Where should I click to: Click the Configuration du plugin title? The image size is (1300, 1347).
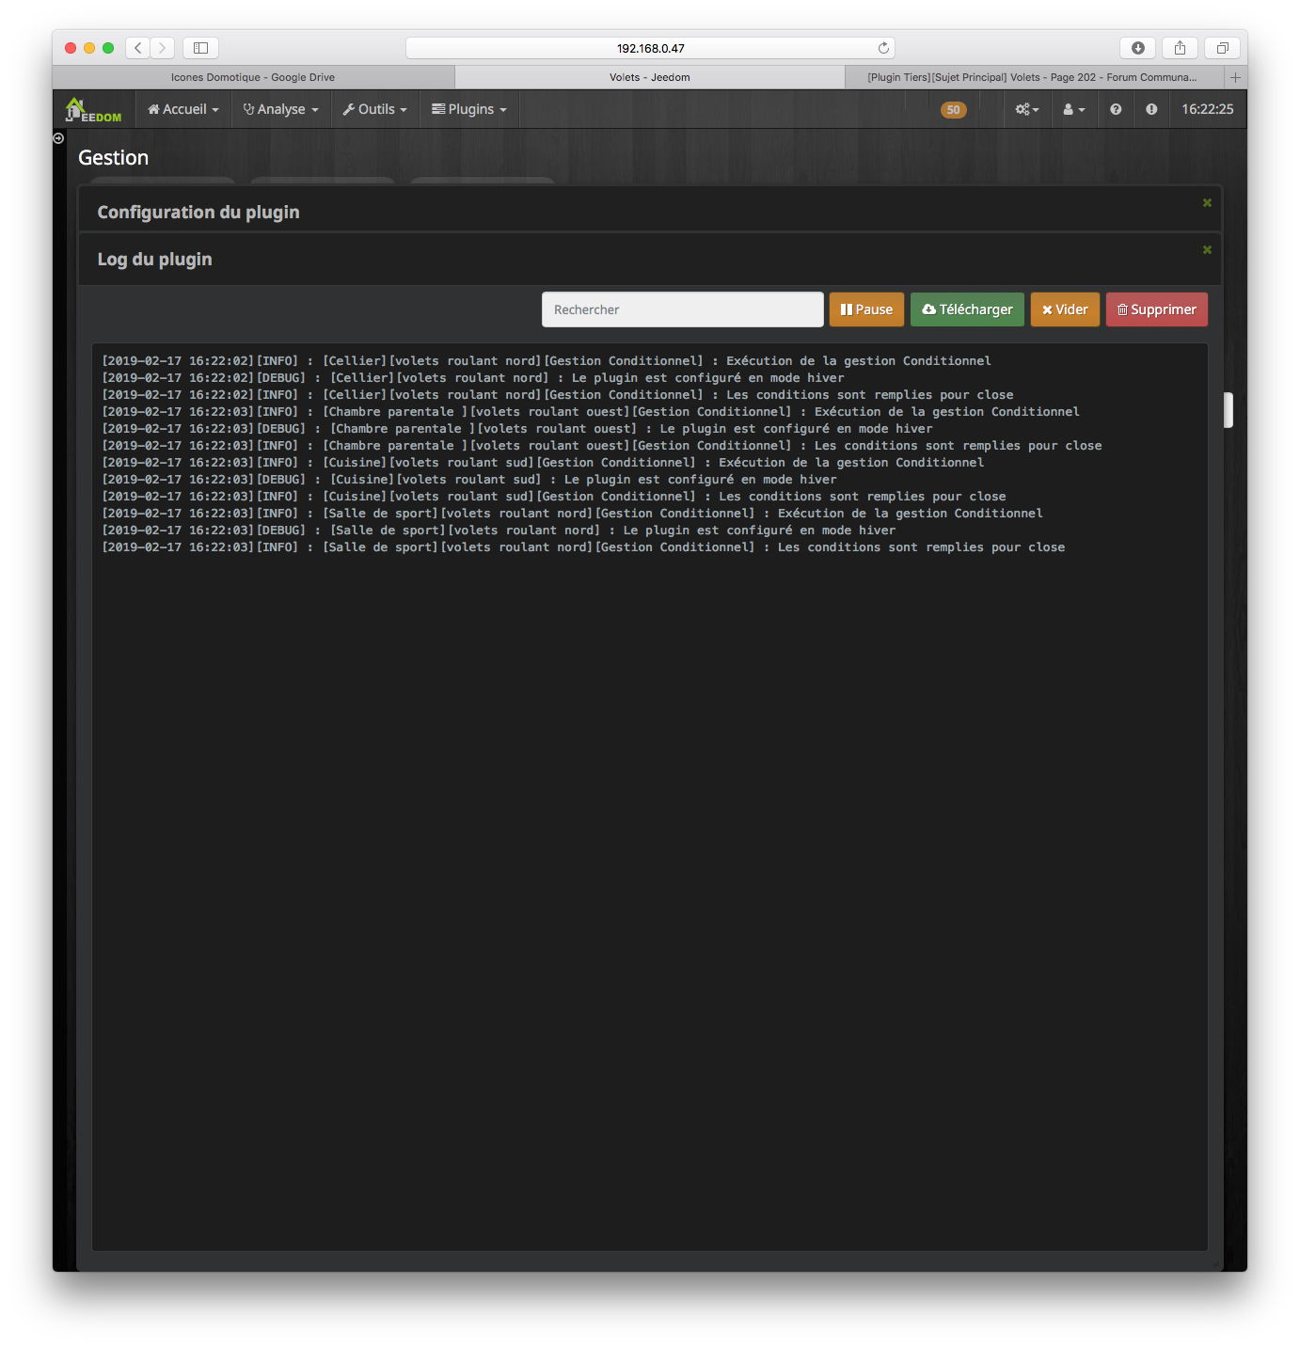198,213
